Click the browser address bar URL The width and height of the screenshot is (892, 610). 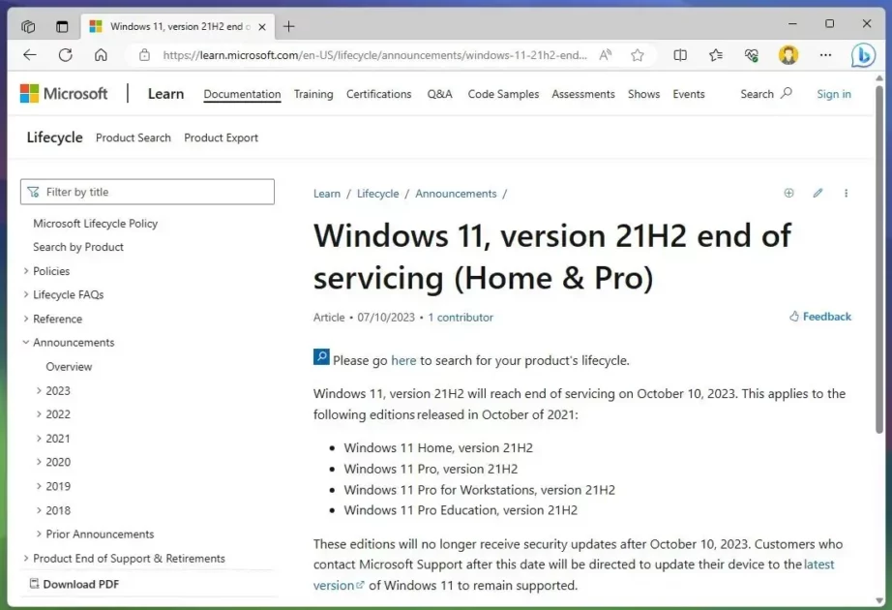point(374,55)
